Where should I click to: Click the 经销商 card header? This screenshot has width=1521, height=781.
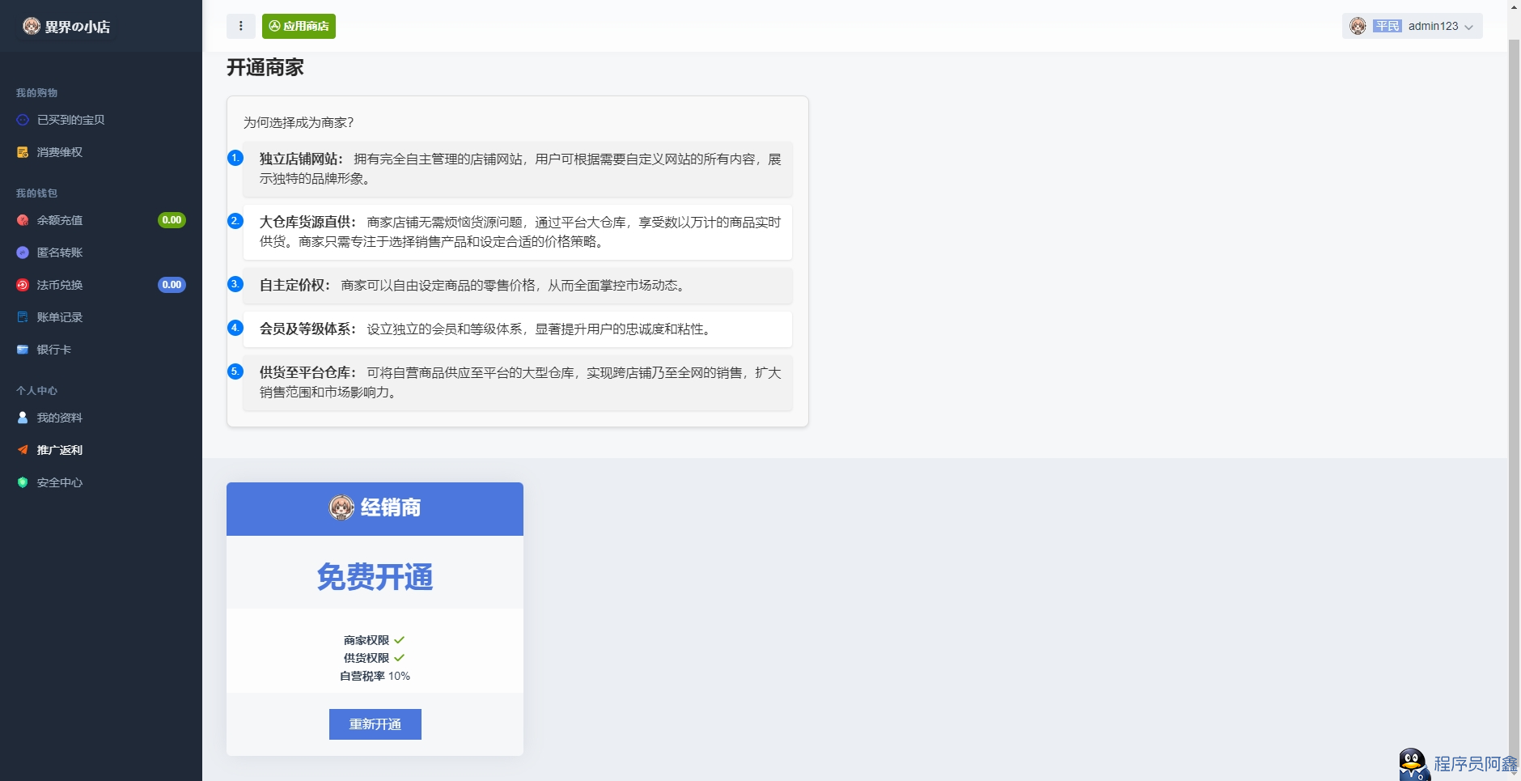pyautogui.click(x=375, y=508)
